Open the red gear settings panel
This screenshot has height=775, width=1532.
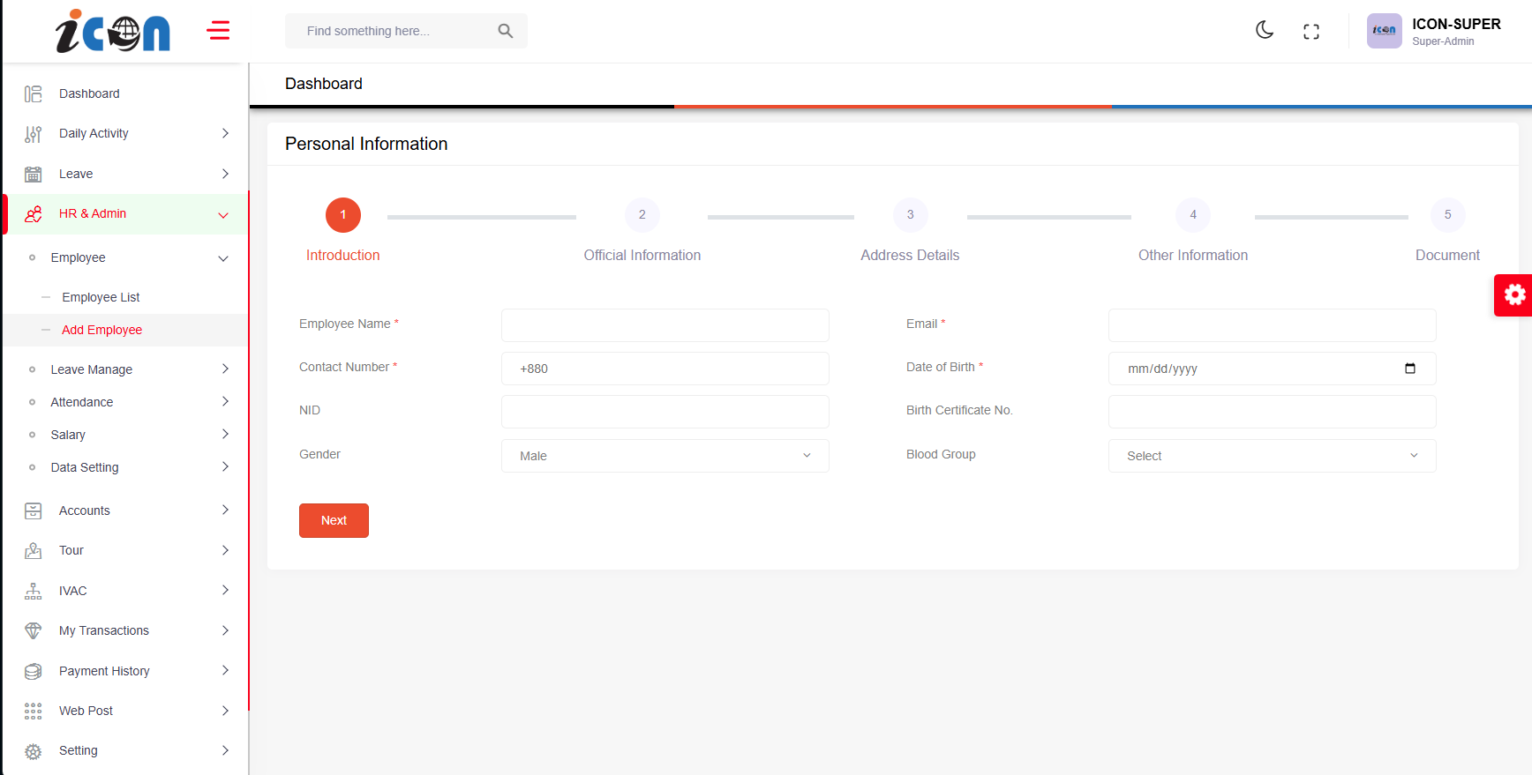click(x=1514, y=294)
